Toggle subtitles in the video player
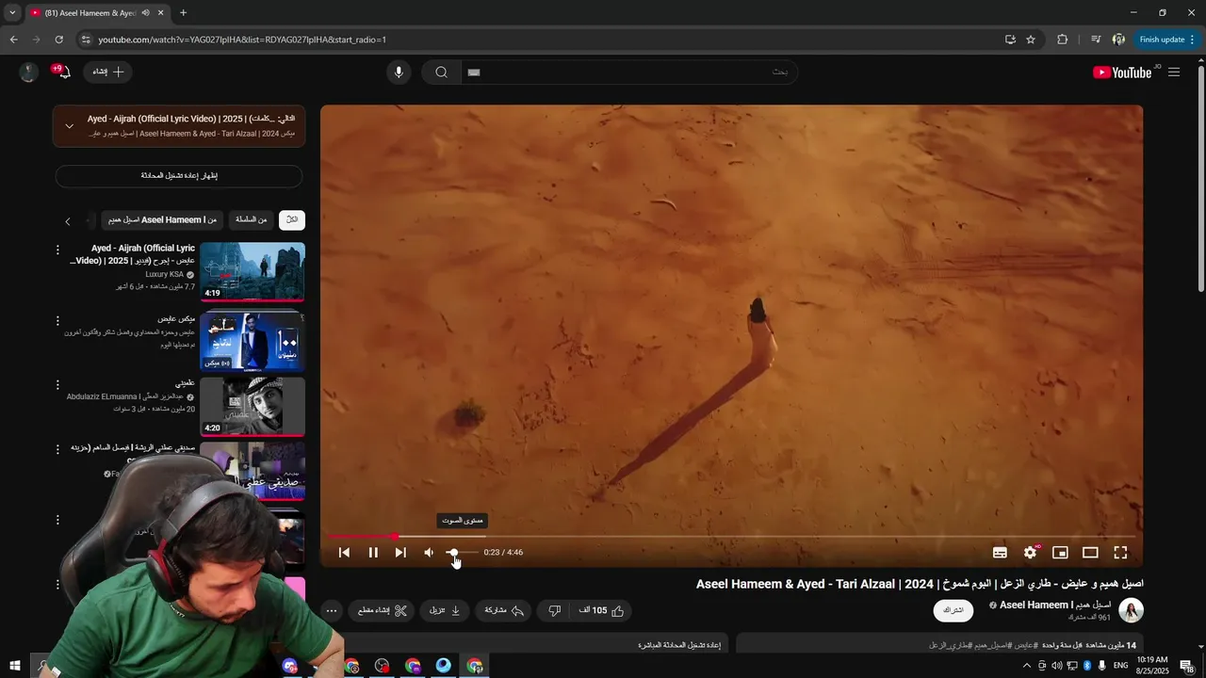Viewport: 1206px width, 678px height. [1000, 553]
